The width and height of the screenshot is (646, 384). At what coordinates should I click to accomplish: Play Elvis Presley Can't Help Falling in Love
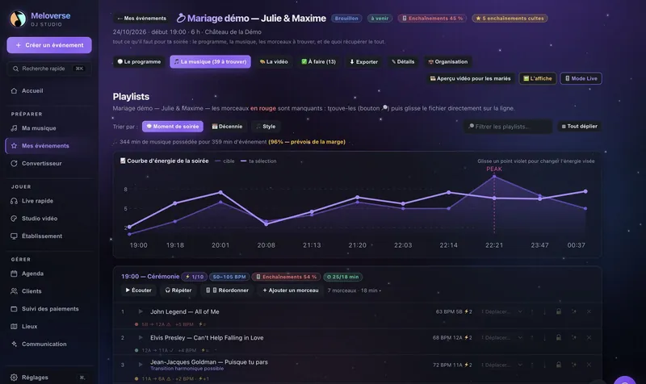[141, 337]
